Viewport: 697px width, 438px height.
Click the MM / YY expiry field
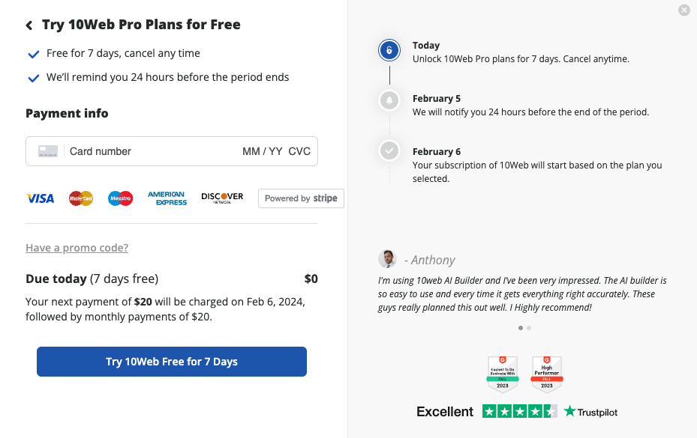(262, 151)
